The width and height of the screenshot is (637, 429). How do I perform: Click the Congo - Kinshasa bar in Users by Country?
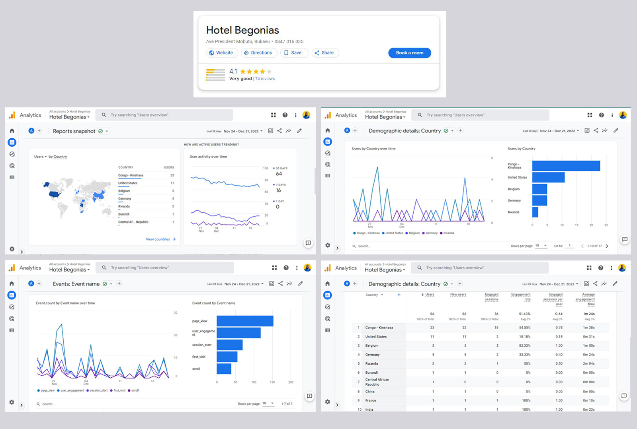click(566, 166)
